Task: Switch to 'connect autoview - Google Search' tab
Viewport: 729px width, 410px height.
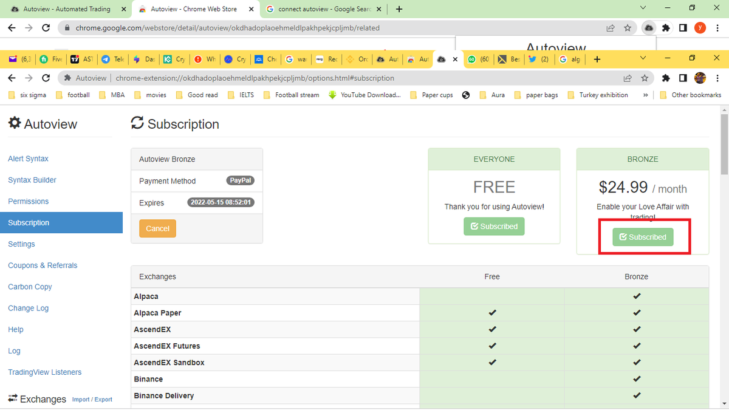Action: (324, 9)
